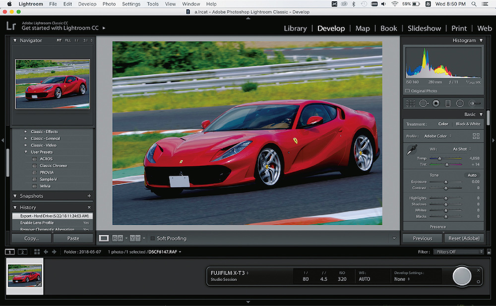Clear History with the X icon
The image size is (496, 306).
[x=89, y=207]
